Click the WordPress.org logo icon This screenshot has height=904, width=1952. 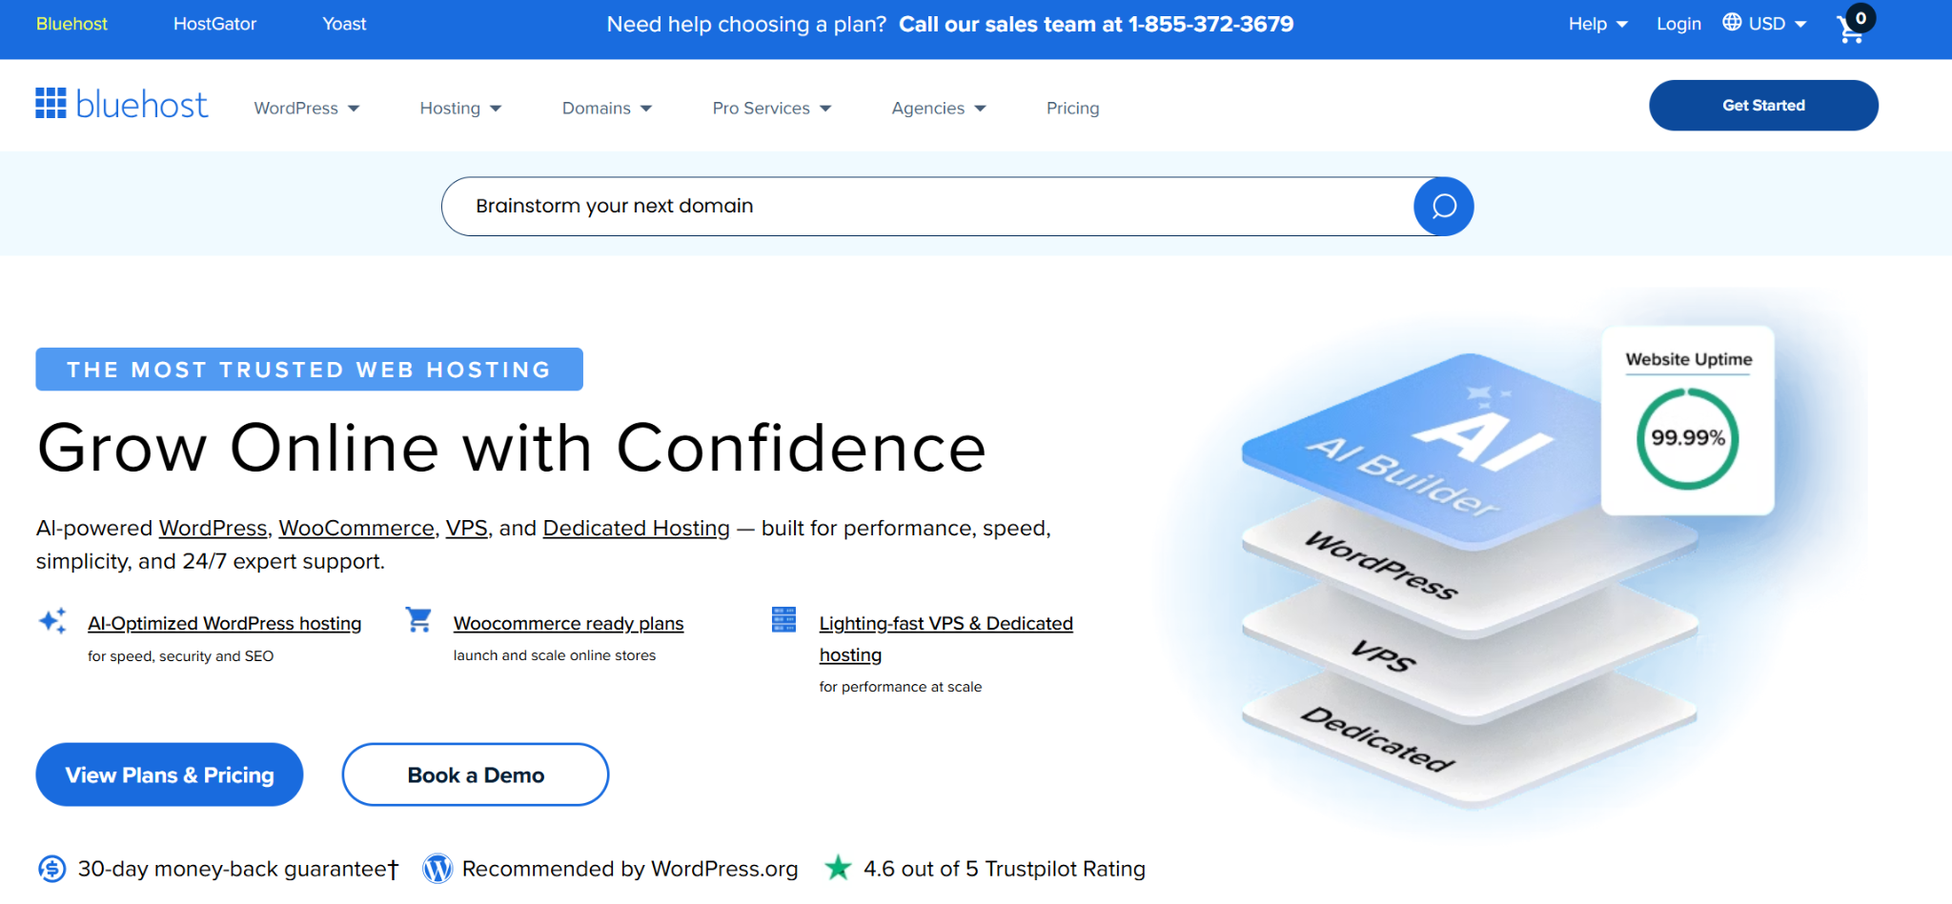pyautogui.click(x=437, y=869)
